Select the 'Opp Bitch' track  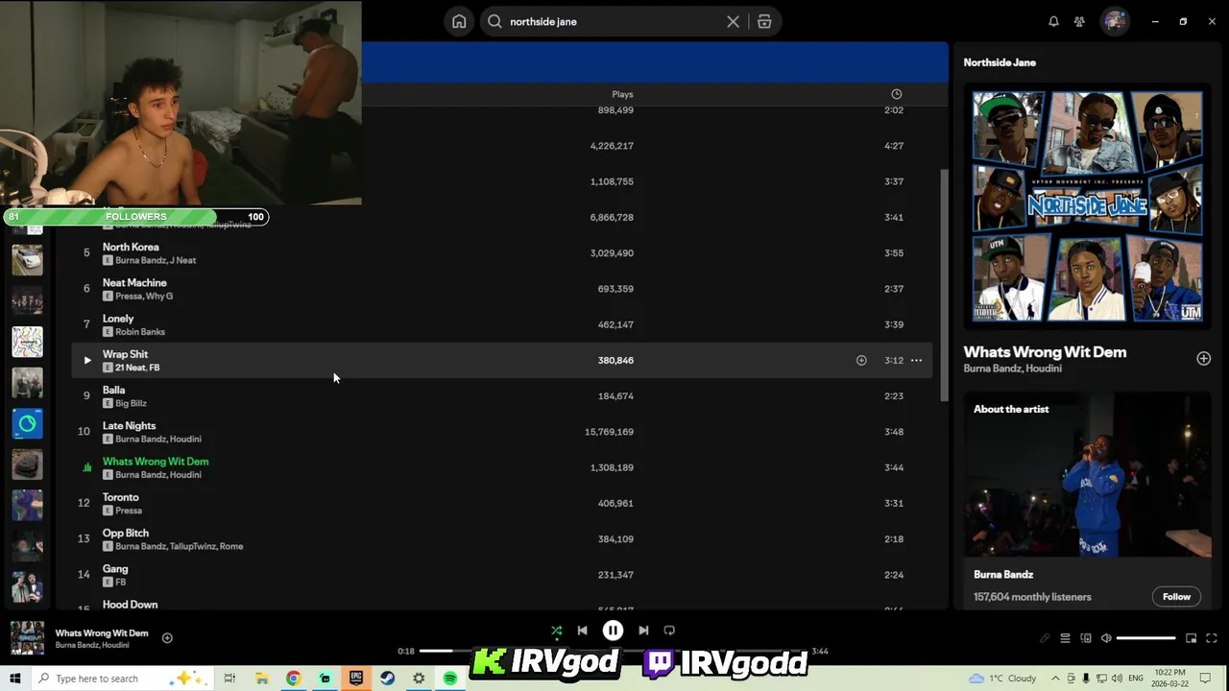pyautogui.click(x=126, y=534)
